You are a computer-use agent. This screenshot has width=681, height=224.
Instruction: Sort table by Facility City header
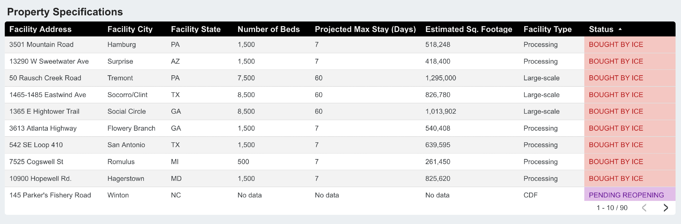[130, 29]
